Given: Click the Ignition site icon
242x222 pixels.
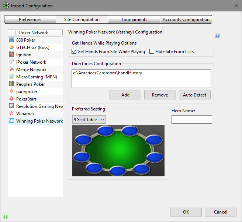Looking at the screenshot, I should click(11, 54).
